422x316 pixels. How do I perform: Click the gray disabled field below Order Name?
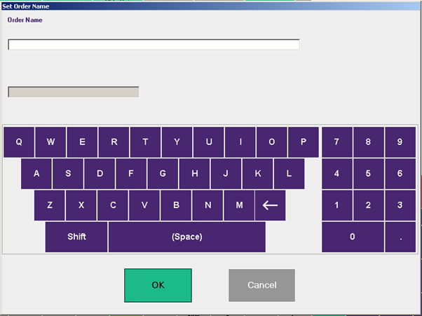74,92
